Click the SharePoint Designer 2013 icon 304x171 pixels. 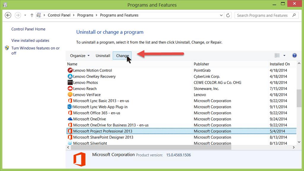tap(70, 137)
